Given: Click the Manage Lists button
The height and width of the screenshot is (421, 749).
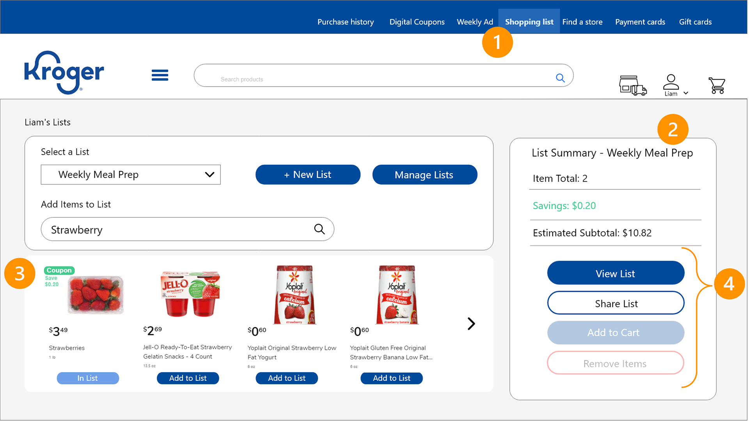Looking at the screenshot, I should [x=424, y=174].
